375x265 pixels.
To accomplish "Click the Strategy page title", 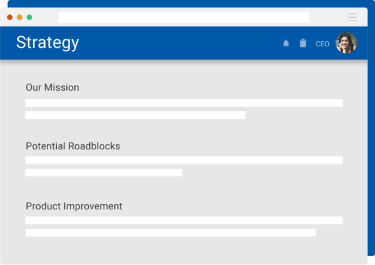I will 47,42.
